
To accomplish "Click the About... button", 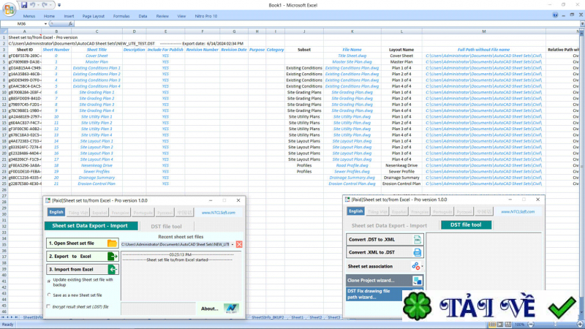I will coord(210,308).
